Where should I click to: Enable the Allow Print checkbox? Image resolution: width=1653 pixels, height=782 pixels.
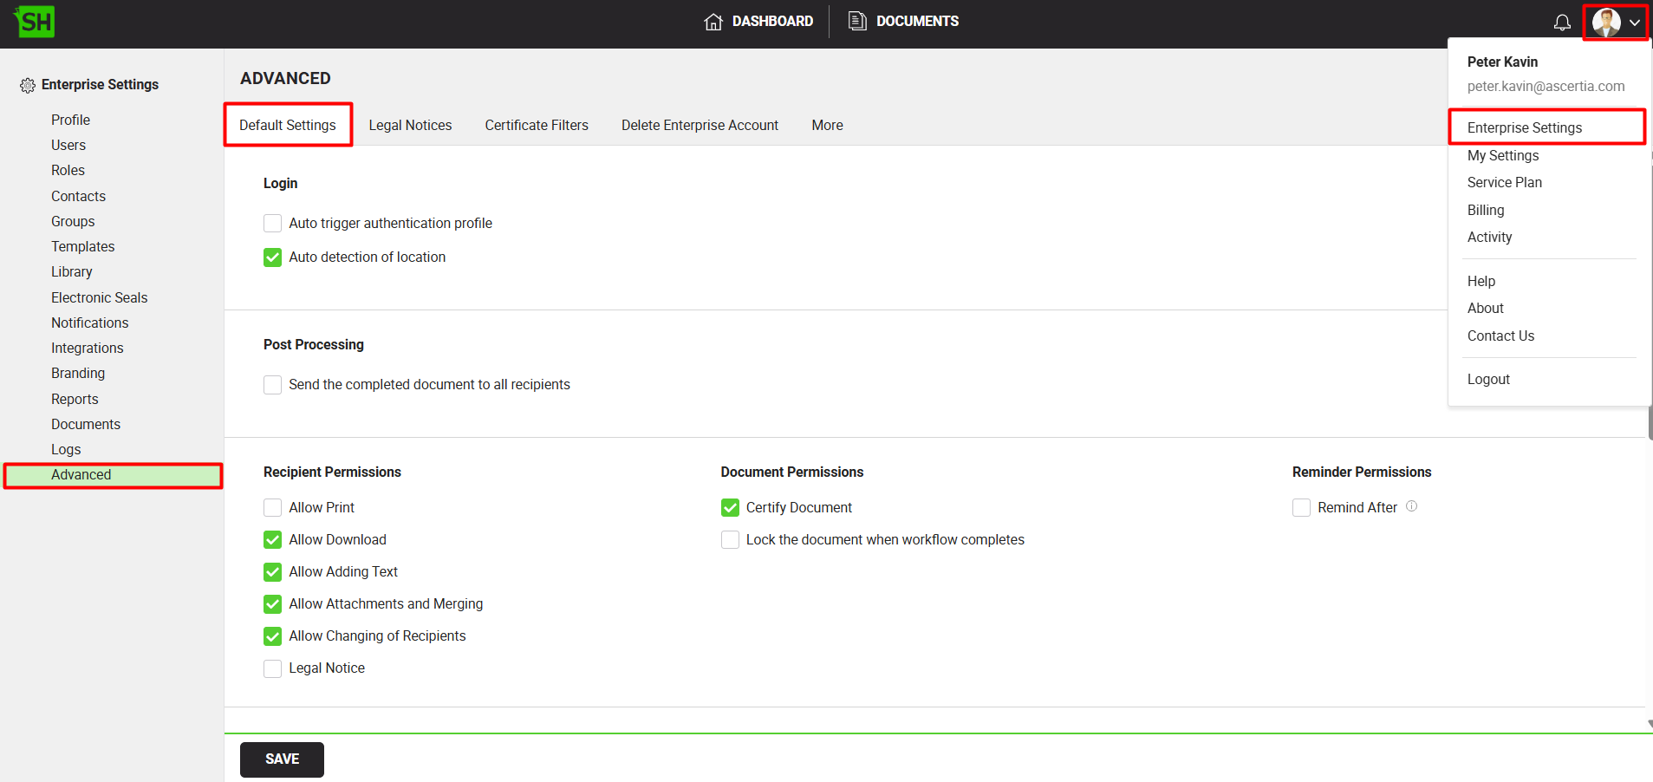[272, 508]
